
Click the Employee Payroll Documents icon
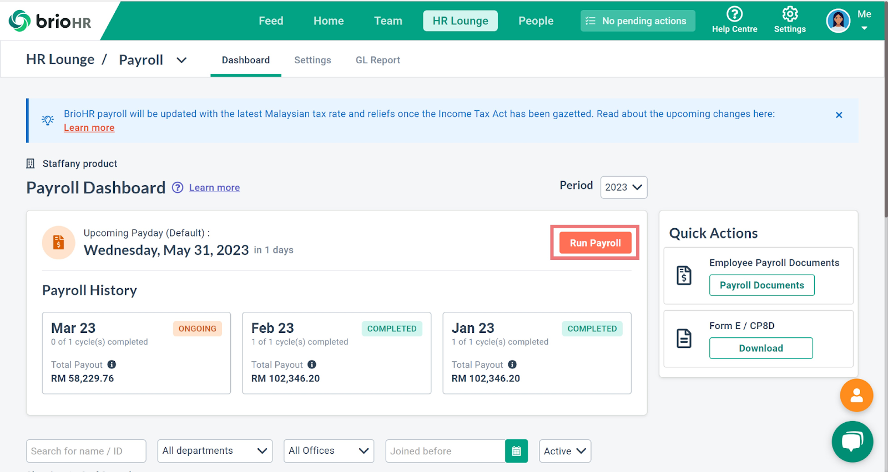(x=684, y=275)
